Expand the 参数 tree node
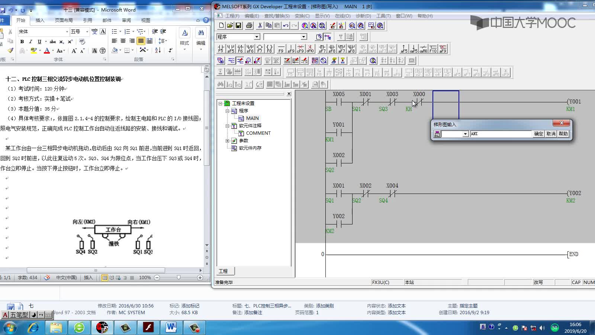The width and height of the screenshot is (595, 335). [x=227, y=141]
